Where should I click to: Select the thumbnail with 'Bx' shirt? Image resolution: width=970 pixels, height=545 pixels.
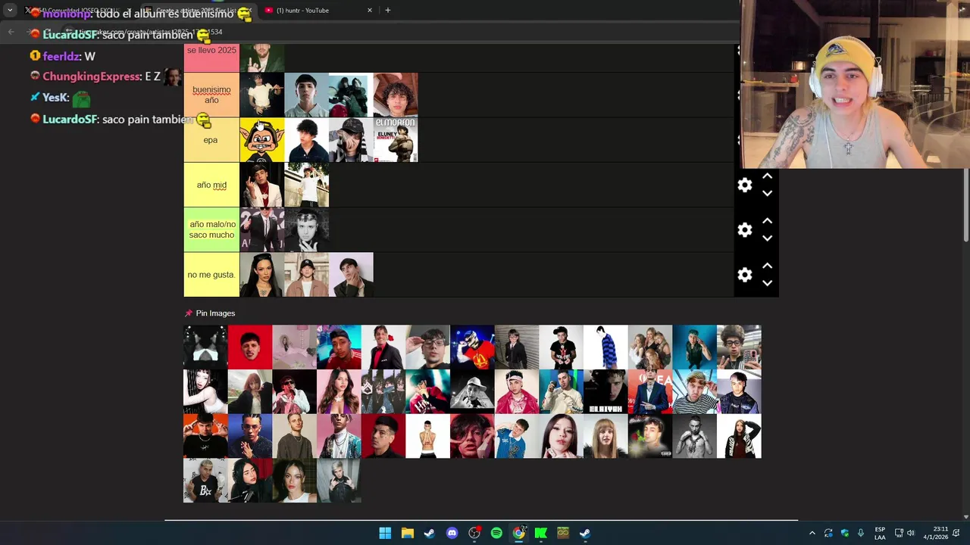pyautogui.click(x=205, y=481)
